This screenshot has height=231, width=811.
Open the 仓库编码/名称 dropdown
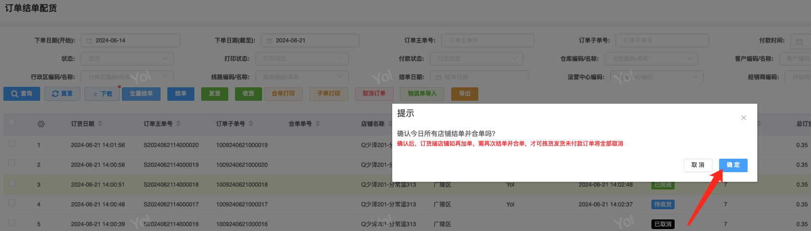[x=651, y=59]
